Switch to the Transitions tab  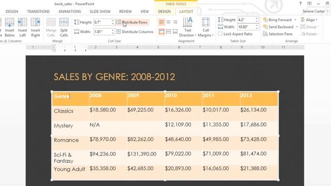[38, 11]
